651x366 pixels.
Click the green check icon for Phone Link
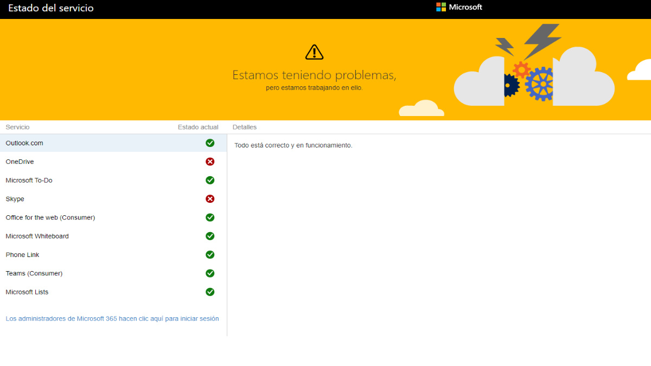(x=210, y=255)
